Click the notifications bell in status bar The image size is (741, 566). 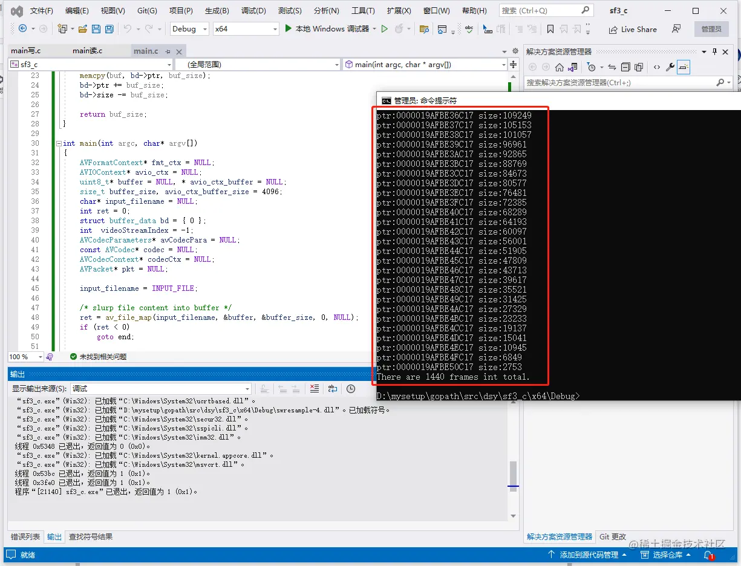[x=708, y=555]
